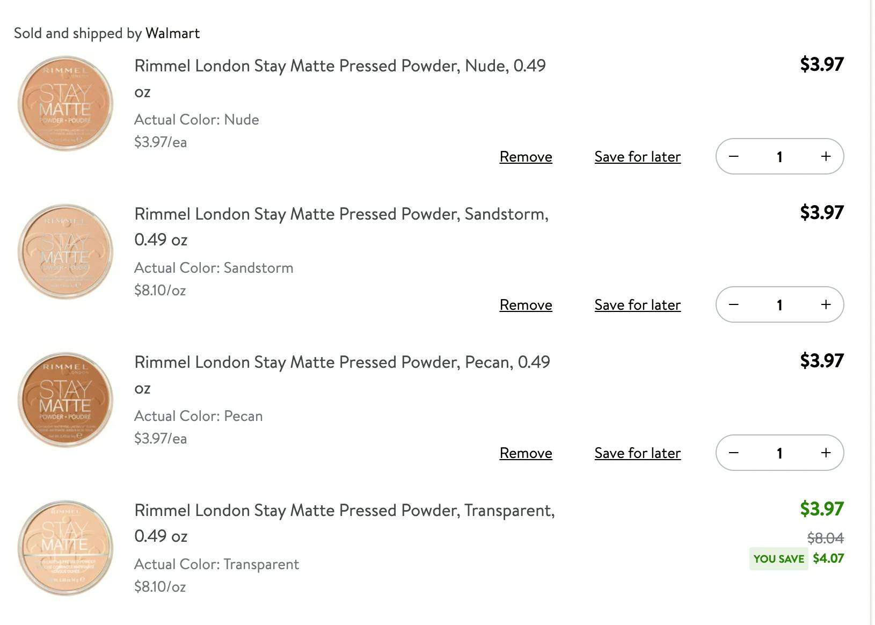Open Rimmel Stay Matte Transparent product title

345,523
